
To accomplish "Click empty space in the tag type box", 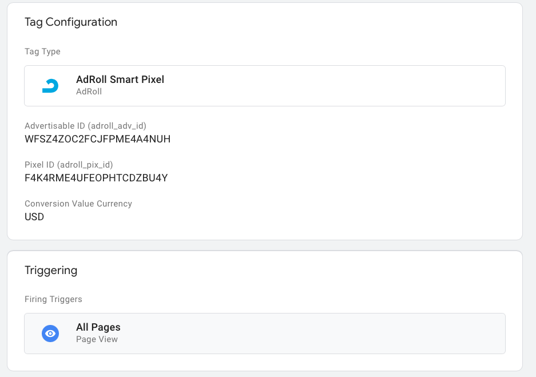I will (343, 86).
